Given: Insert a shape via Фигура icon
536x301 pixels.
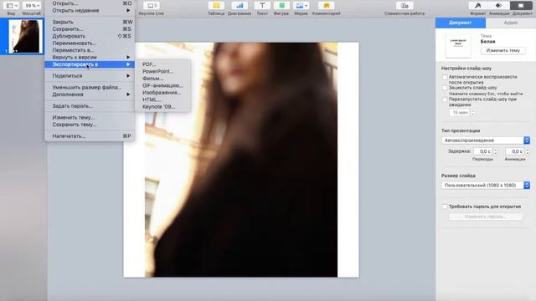Looking at the screenshot, I should [281, 6].
